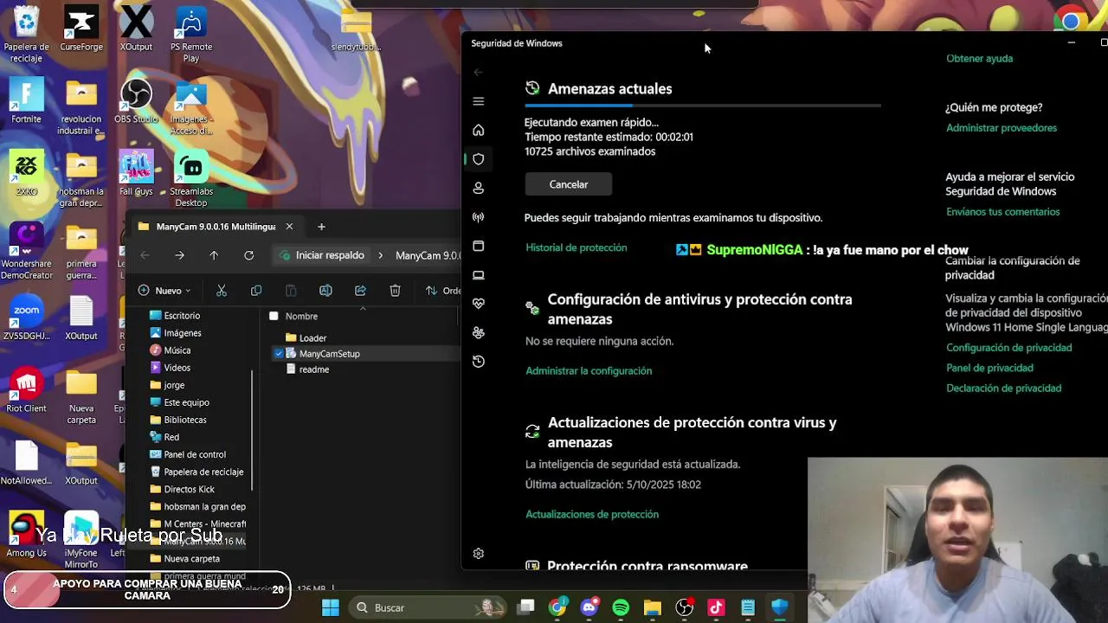This screenshot has height=623, width=1108.
Task: Open Spotify from the taskbar
Action: click(621, 608)
